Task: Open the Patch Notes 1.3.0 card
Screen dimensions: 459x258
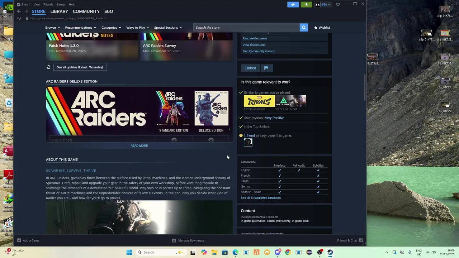Action: tap(92, 47)
